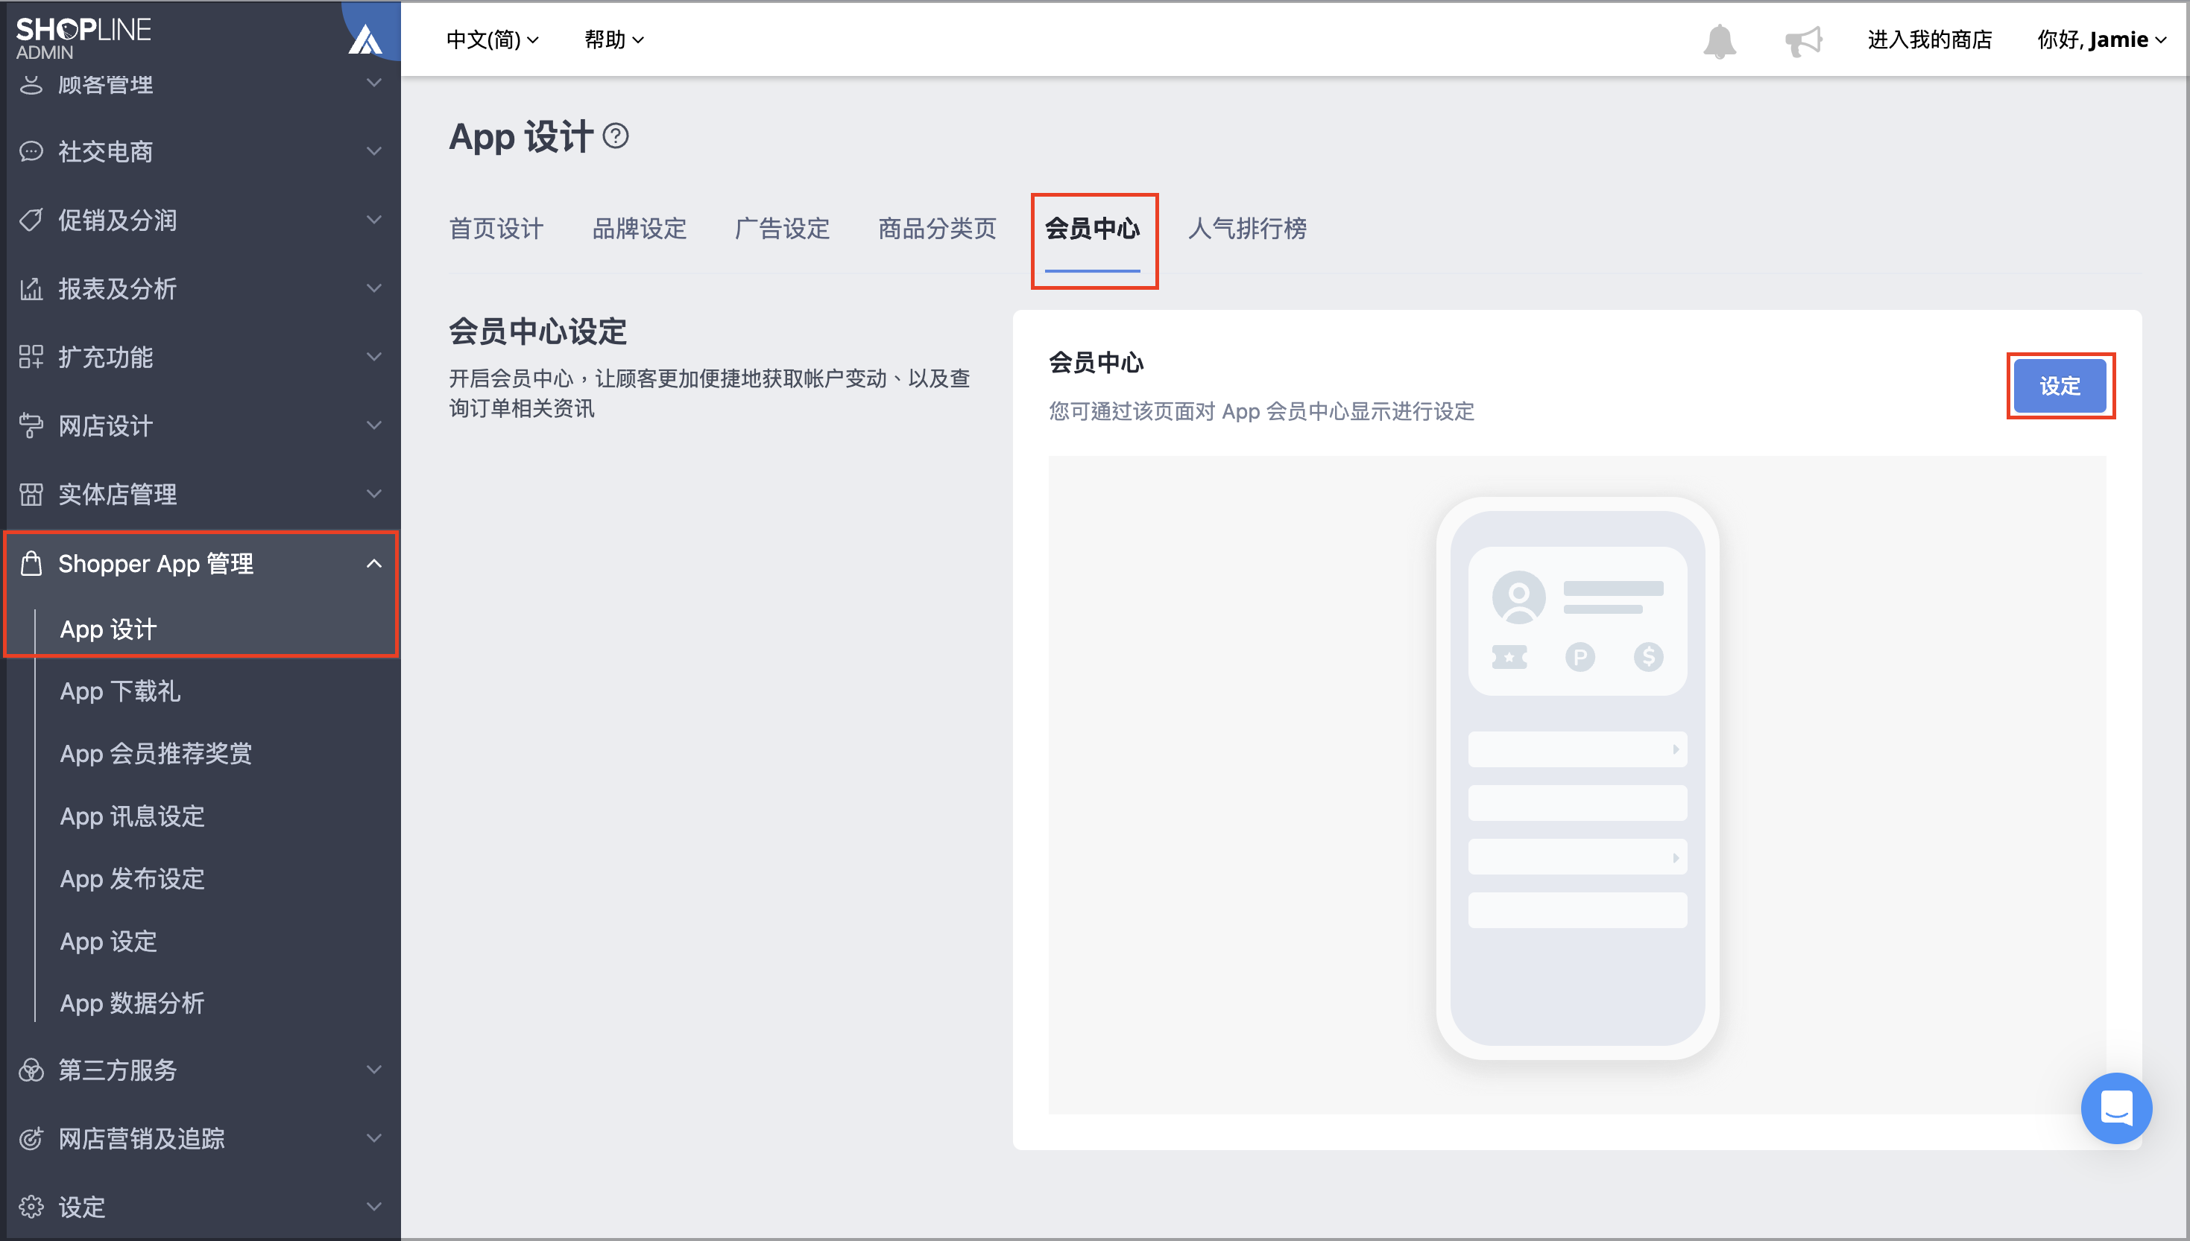
Task: Click the notification bell icon
Action: 1719,40
